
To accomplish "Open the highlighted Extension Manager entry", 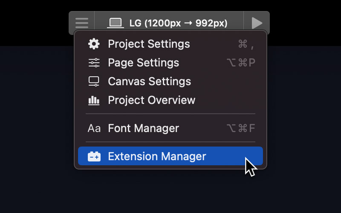I will point(170,156).
